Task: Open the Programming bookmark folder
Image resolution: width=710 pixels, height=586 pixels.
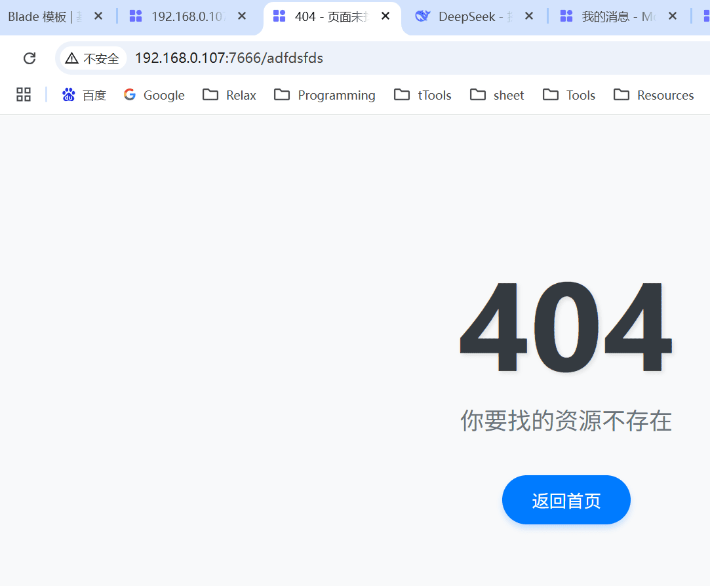Action: pyautogui.click(x=325, y=95)
